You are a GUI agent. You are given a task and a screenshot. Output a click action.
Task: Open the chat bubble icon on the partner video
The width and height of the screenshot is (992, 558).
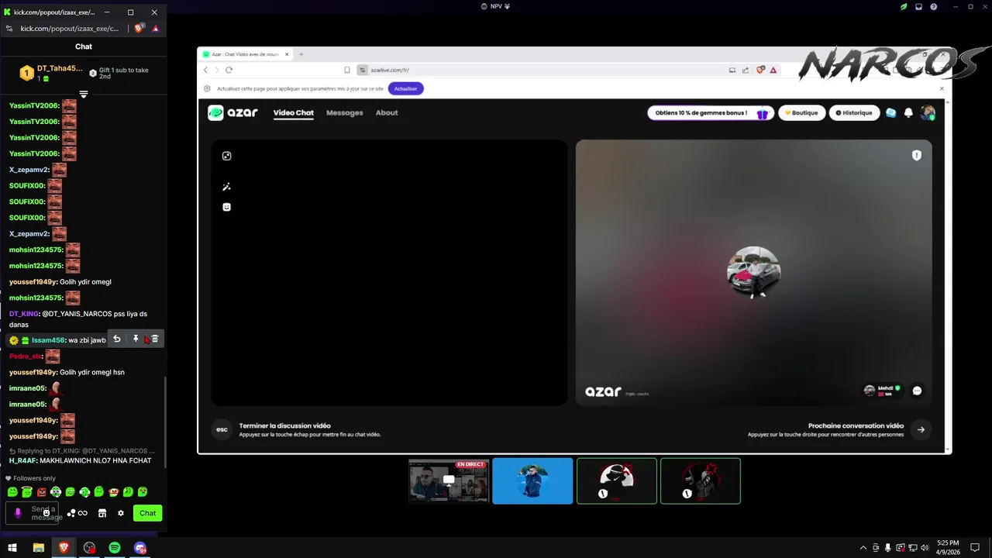point(917,391)
